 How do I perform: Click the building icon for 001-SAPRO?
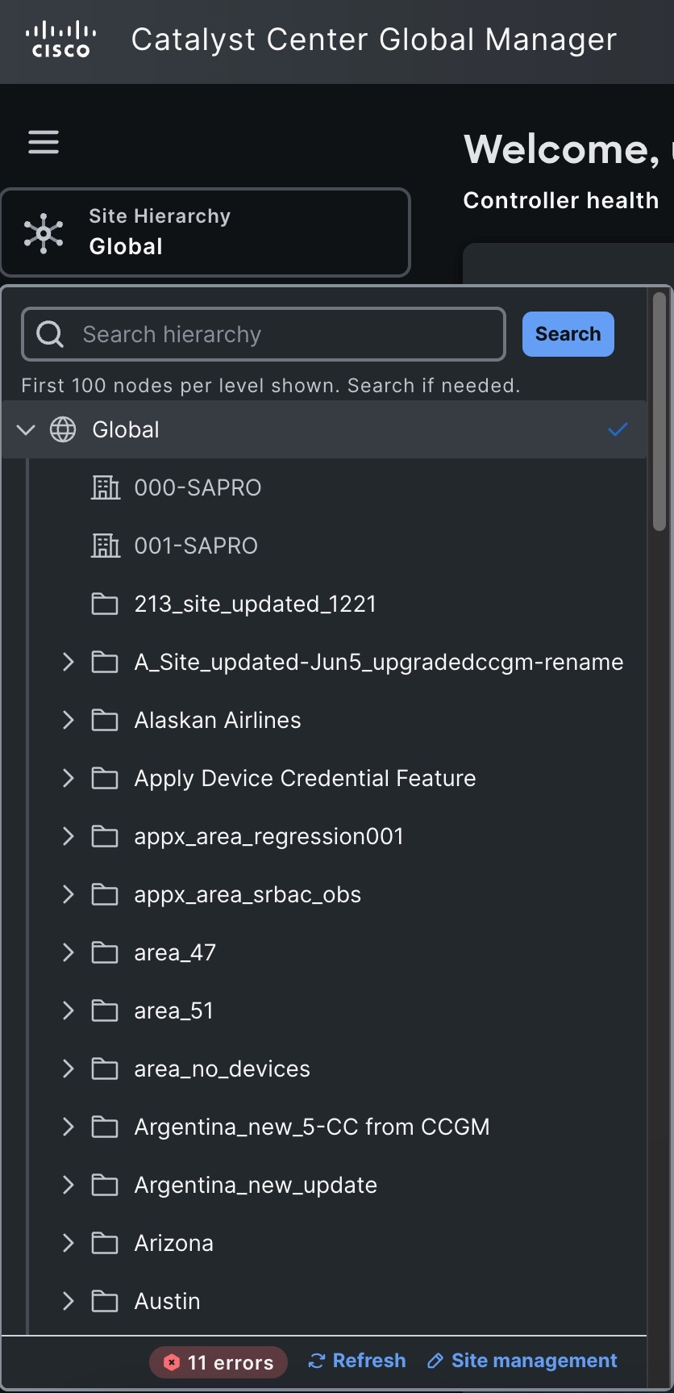coord(105,546)
